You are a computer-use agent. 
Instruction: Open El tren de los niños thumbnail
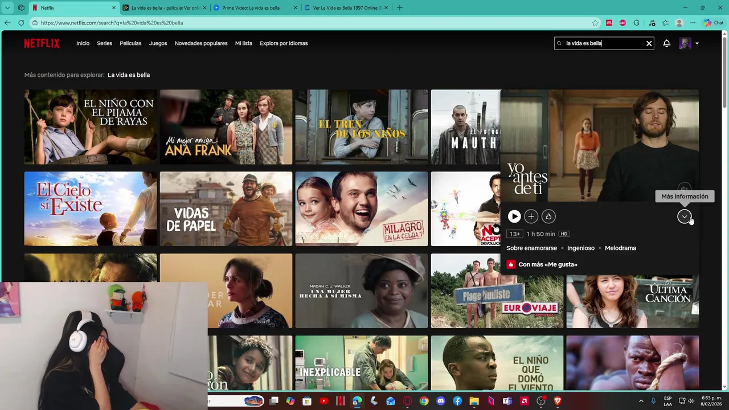click(362, 127)
